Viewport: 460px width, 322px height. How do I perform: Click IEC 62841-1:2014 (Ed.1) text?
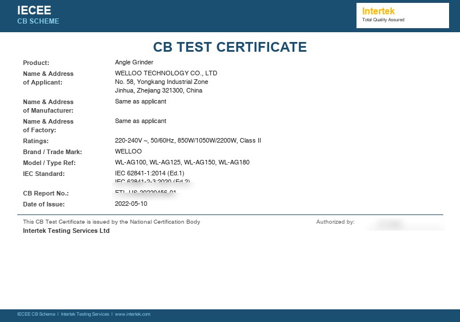pos(149,173)
